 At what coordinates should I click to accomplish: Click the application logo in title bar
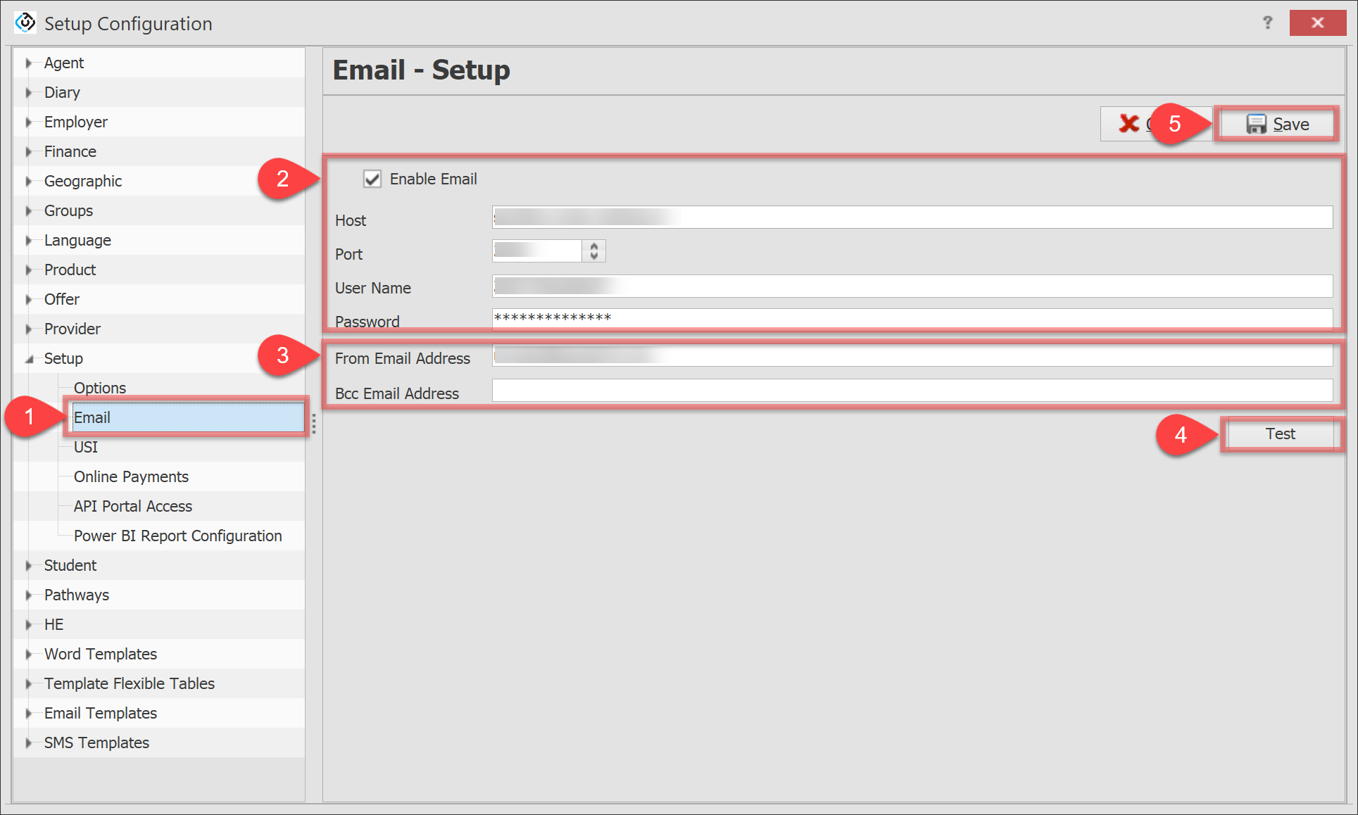click(25, 23)
